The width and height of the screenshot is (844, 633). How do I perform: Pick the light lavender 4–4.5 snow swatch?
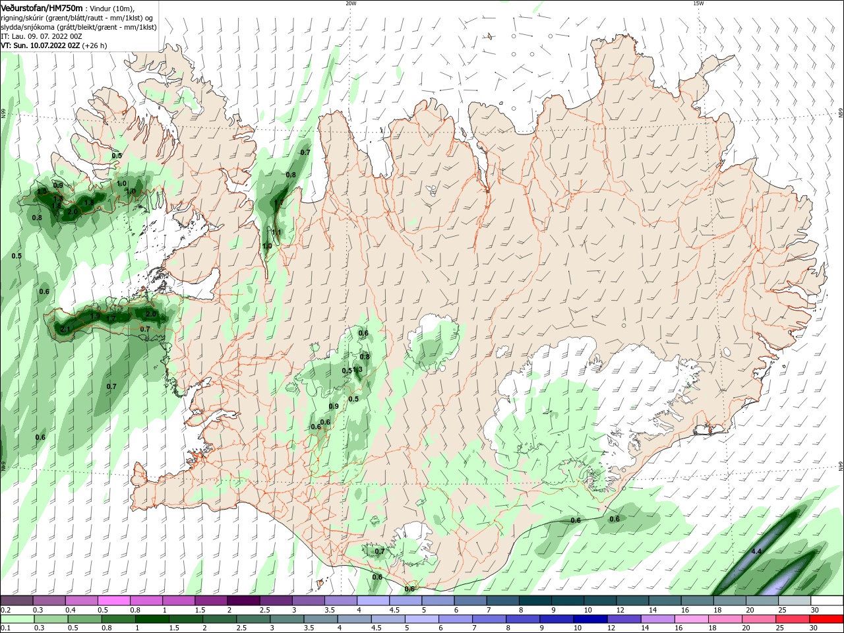click(373, 601)
